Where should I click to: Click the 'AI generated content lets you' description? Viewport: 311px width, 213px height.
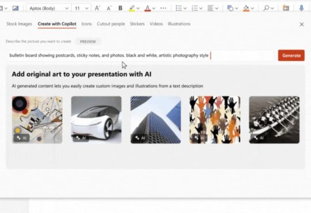tap(107, 86)
